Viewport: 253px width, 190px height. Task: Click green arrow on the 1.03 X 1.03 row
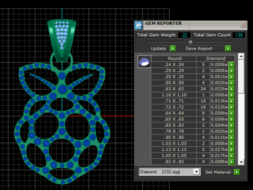[231, 144]
